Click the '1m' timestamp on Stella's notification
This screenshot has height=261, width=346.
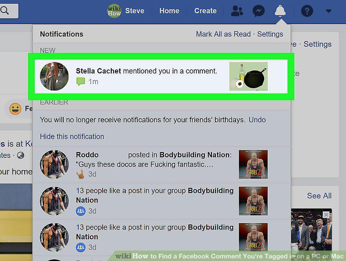coord(93,81)
